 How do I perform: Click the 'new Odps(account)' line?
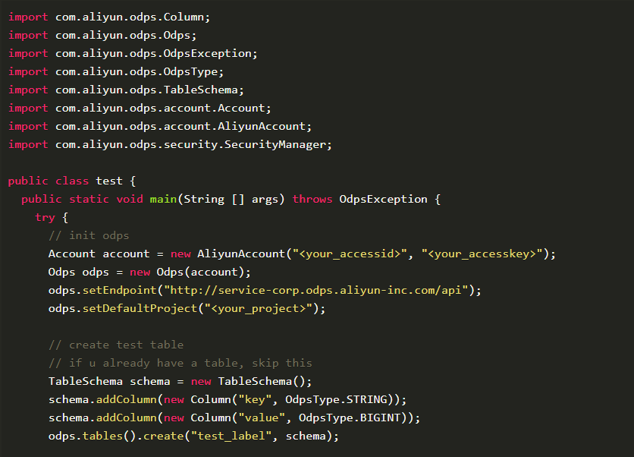coord(149,272)
